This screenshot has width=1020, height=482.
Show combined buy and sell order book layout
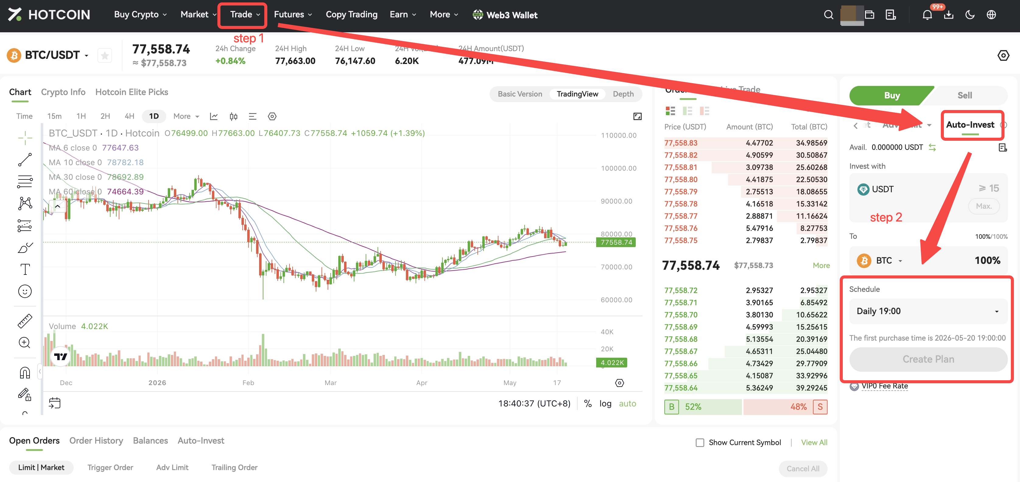pos(670,111)
